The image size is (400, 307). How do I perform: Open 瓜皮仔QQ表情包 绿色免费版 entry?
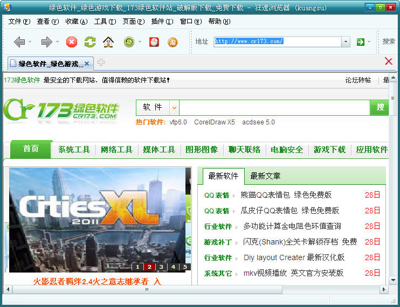point(290,211)
